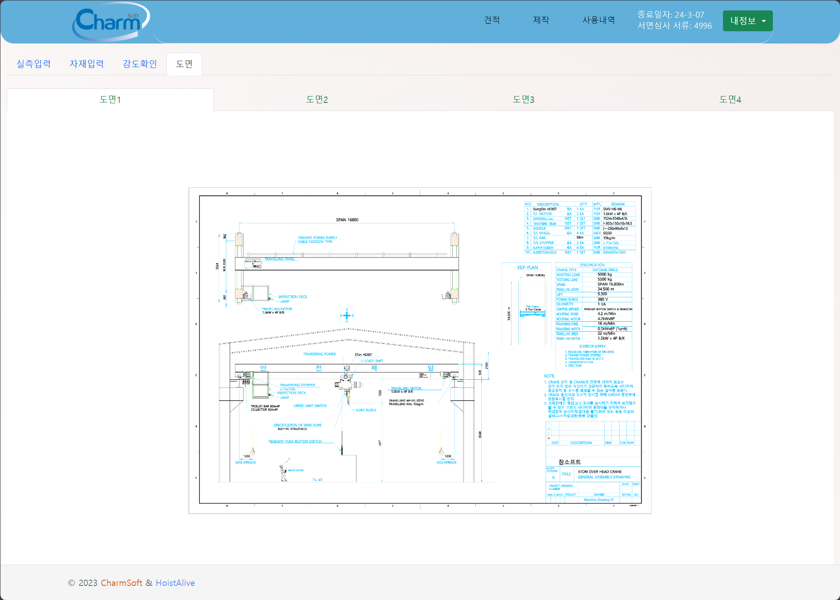Show the 도면2 drawing
Viewport: 840px width, 600px height.
tap(317, 100)
